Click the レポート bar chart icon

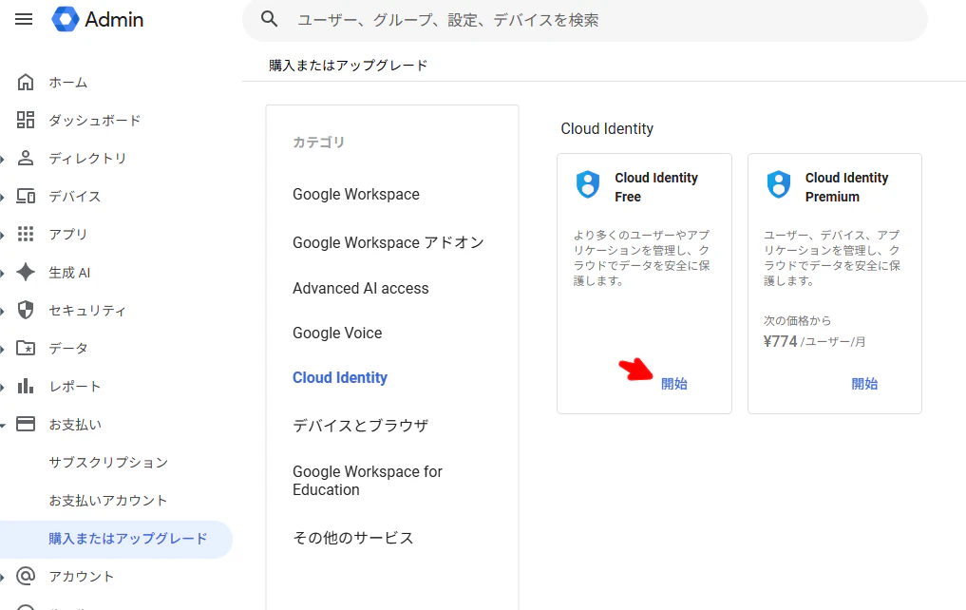26,386
